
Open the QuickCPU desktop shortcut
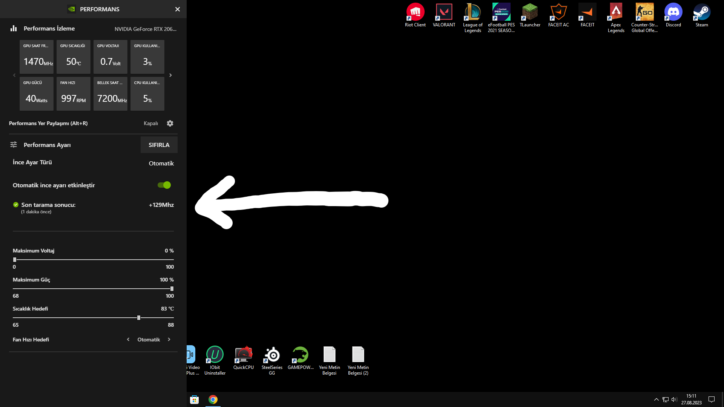click(x=243, y=355)
